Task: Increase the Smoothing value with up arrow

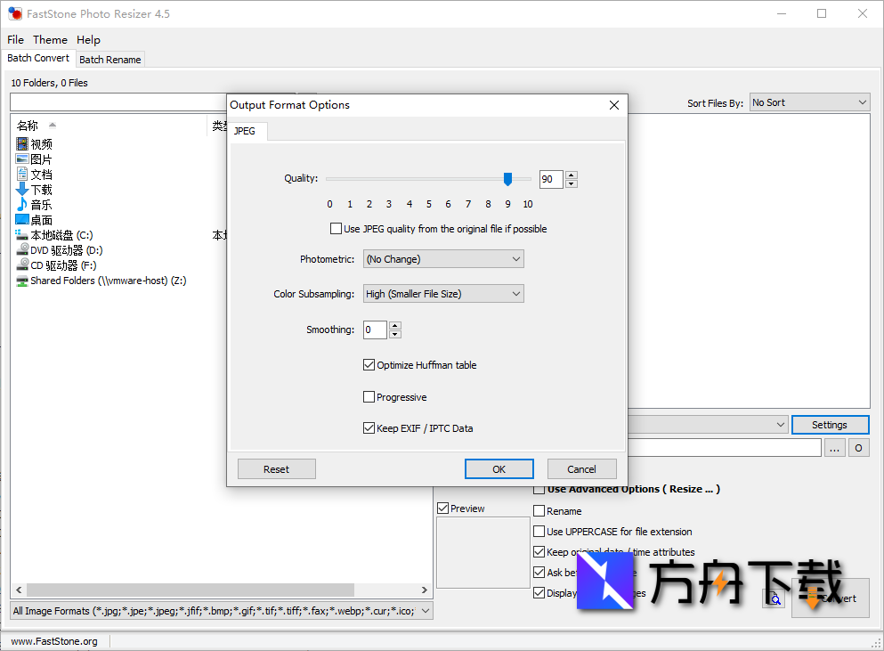Action: pyautogui.click(x=395, y=325)
